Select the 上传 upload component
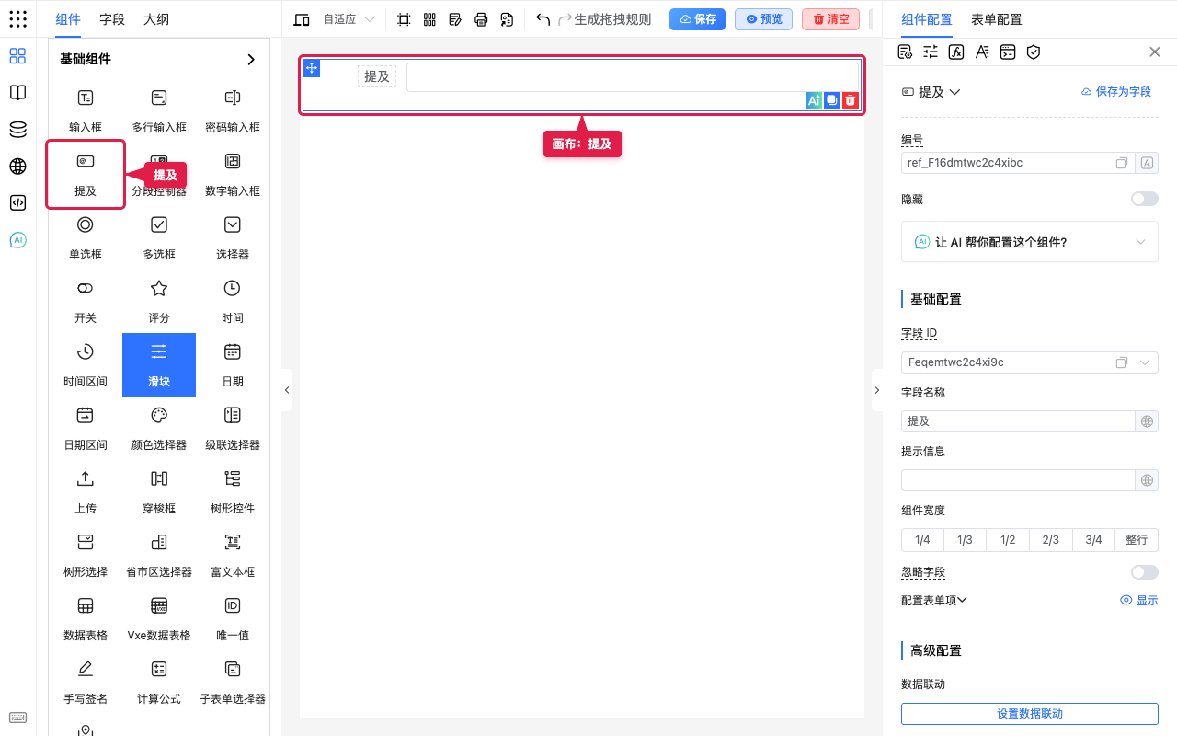The width and height of the screenshot is (1177, 736). click(86, 491)
